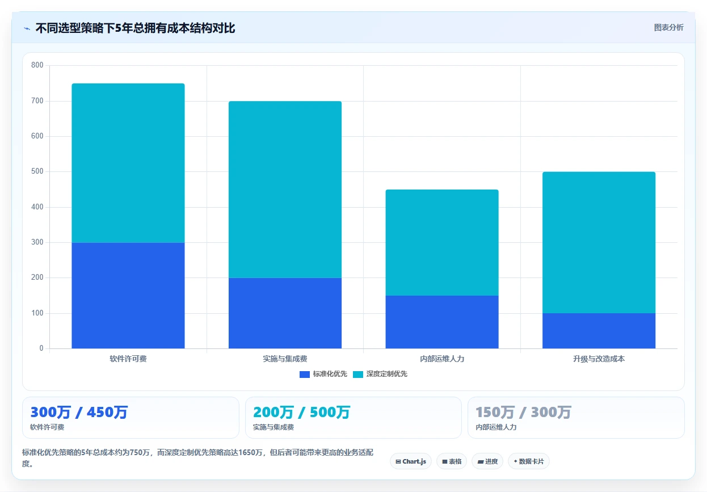Toggle the 深度定制优先 legend swatch
Image resolution: width=707 pixels, height=492 pixels.
pyautogui.click(x=358, y=374)
